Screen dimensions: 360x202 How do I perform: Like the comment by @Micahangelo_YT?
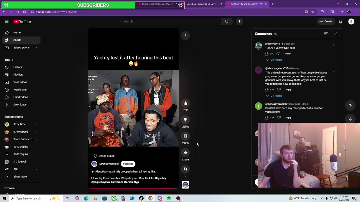click(x=267, y=89)
